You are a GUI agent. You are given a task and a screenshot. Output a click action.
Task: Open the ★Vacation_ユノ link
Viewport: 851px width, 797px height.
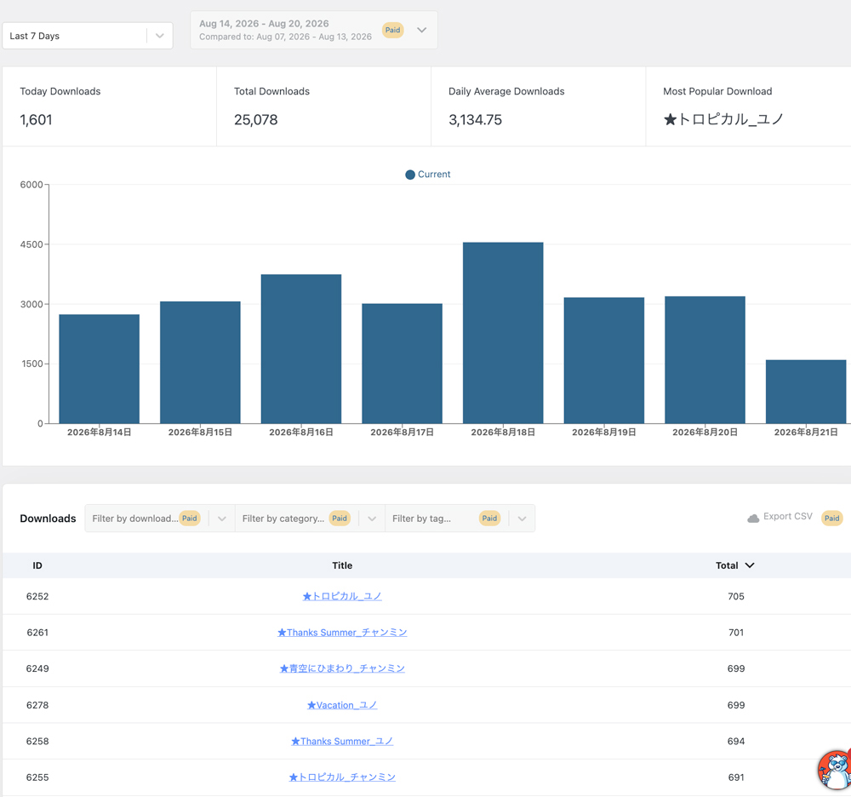(342, 705)
